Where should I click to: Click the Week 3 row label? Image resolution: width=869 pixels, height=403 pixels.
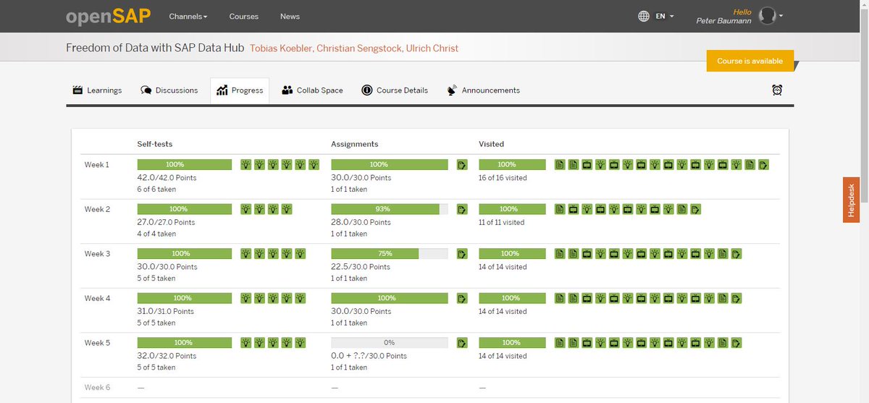click(x=97, y=254)
